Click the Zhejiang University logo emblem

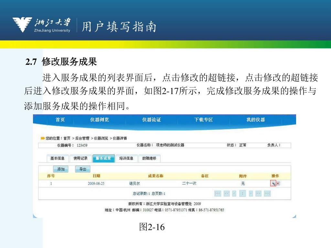click(22, 25)
